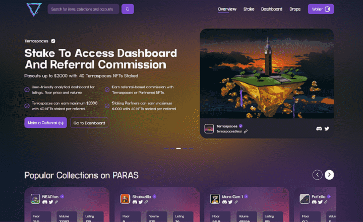Image resolution: width=363 pixels, height=222 pixels.
Task: Click Mara Gen 1 website link icon
Action: click(236, 202)
